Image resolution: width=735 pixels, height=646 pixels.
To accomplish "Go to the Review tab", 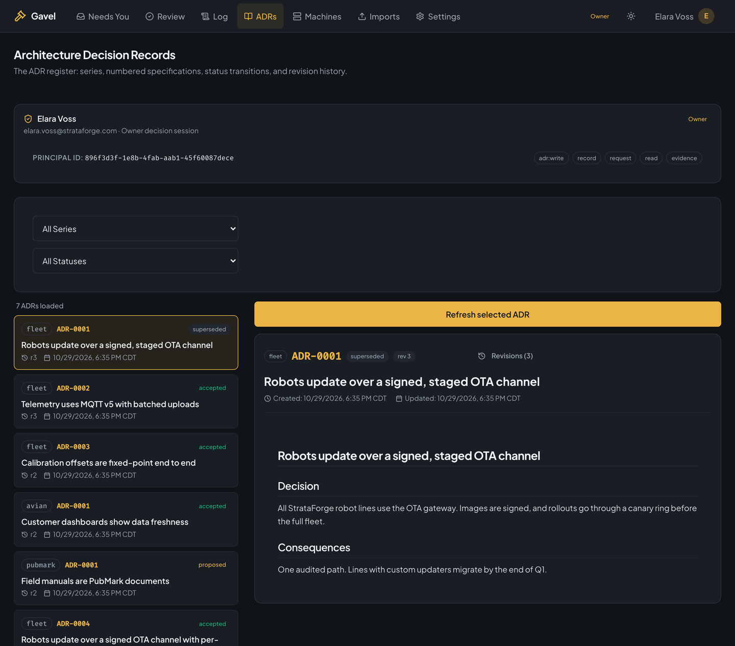I will (x=165, y=16).
